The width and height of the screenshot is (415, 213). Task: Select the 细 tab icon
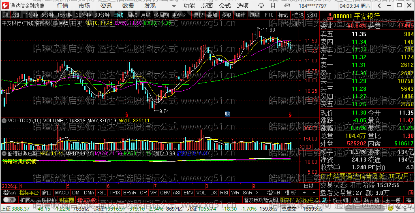click(345, 200)
